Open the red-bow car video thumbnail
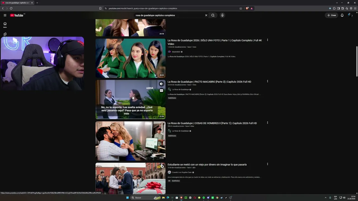358x201 pixels. tap(131, 178)
